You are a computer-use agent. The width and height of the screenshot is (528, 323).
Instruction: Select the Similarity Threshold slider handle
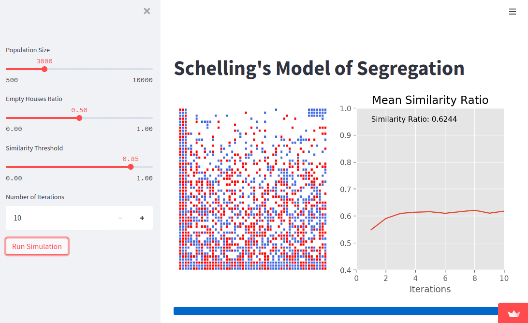coord(131,166)
